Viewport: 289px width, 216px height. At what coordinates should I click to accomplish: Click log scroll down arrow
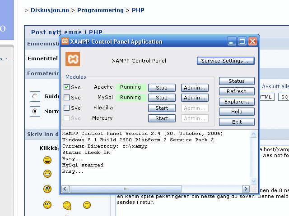click(x=253, y=181)
